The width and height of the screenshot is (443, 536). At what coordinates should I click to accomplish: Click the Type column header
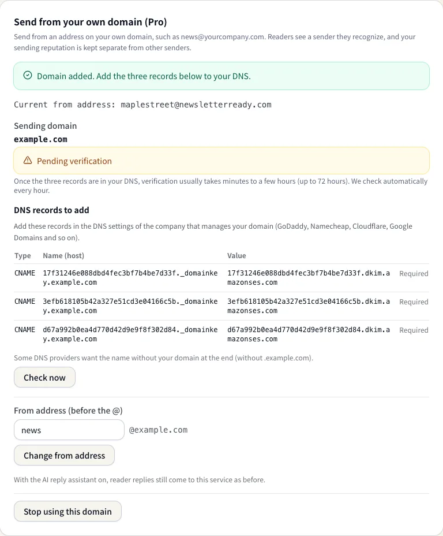[x=22, y=256]
